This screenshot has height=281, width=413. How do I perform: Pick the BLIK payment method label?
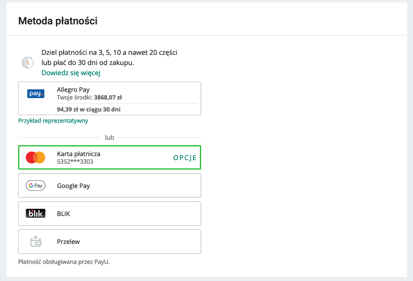pos(64,214)
